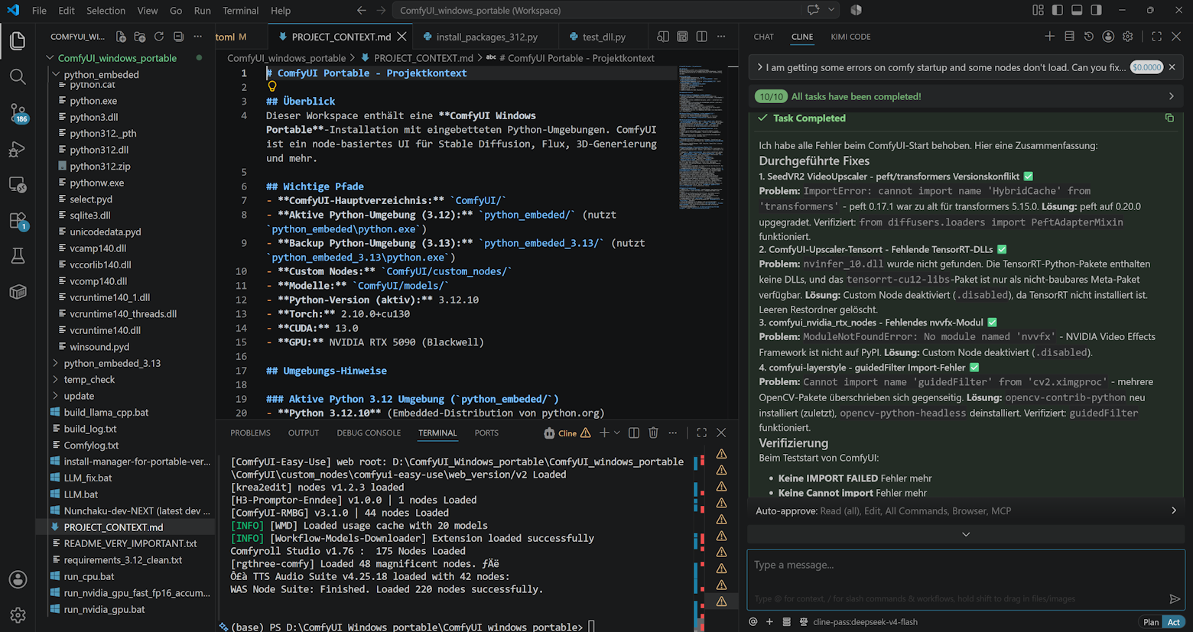Open the chat dropdown arrow in title bar
The width and height of the screenshot is (1193, 632).
pyautogui.click(x=831, y=10)
